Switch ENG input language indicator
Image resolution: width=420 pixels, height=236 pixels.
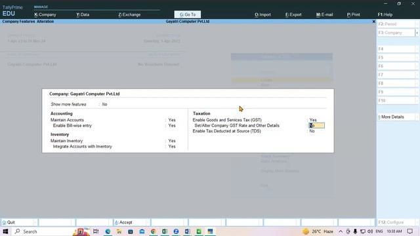(379, 231)
